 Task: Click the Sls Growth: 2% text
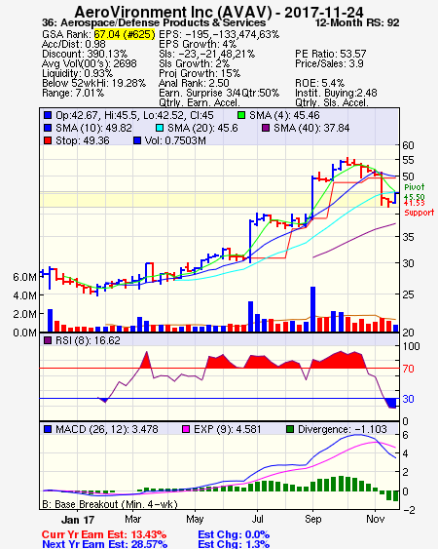click(194, 63)
